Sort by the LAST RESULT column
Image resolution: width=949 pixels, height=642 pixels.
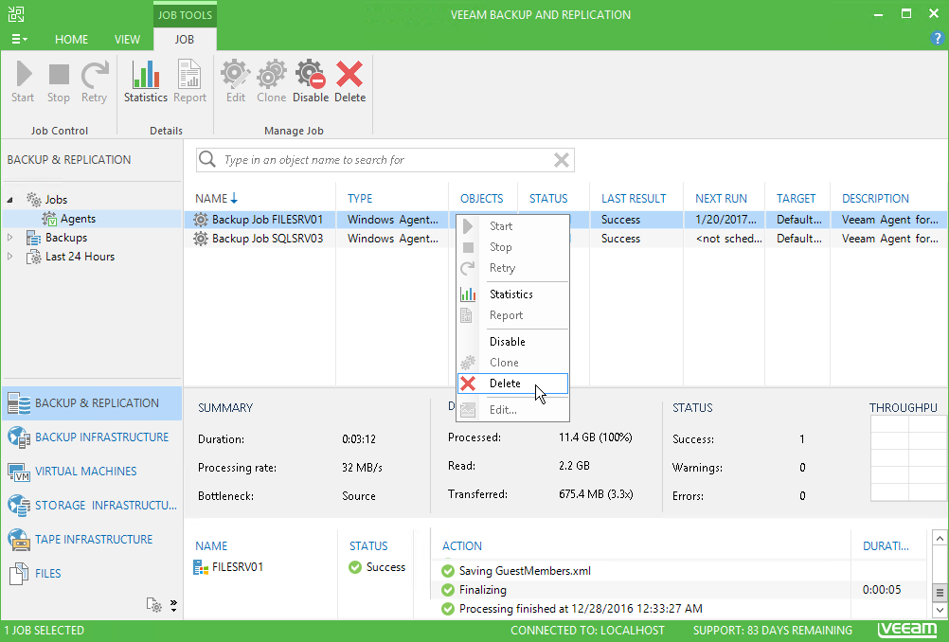[x=633, y=199]
